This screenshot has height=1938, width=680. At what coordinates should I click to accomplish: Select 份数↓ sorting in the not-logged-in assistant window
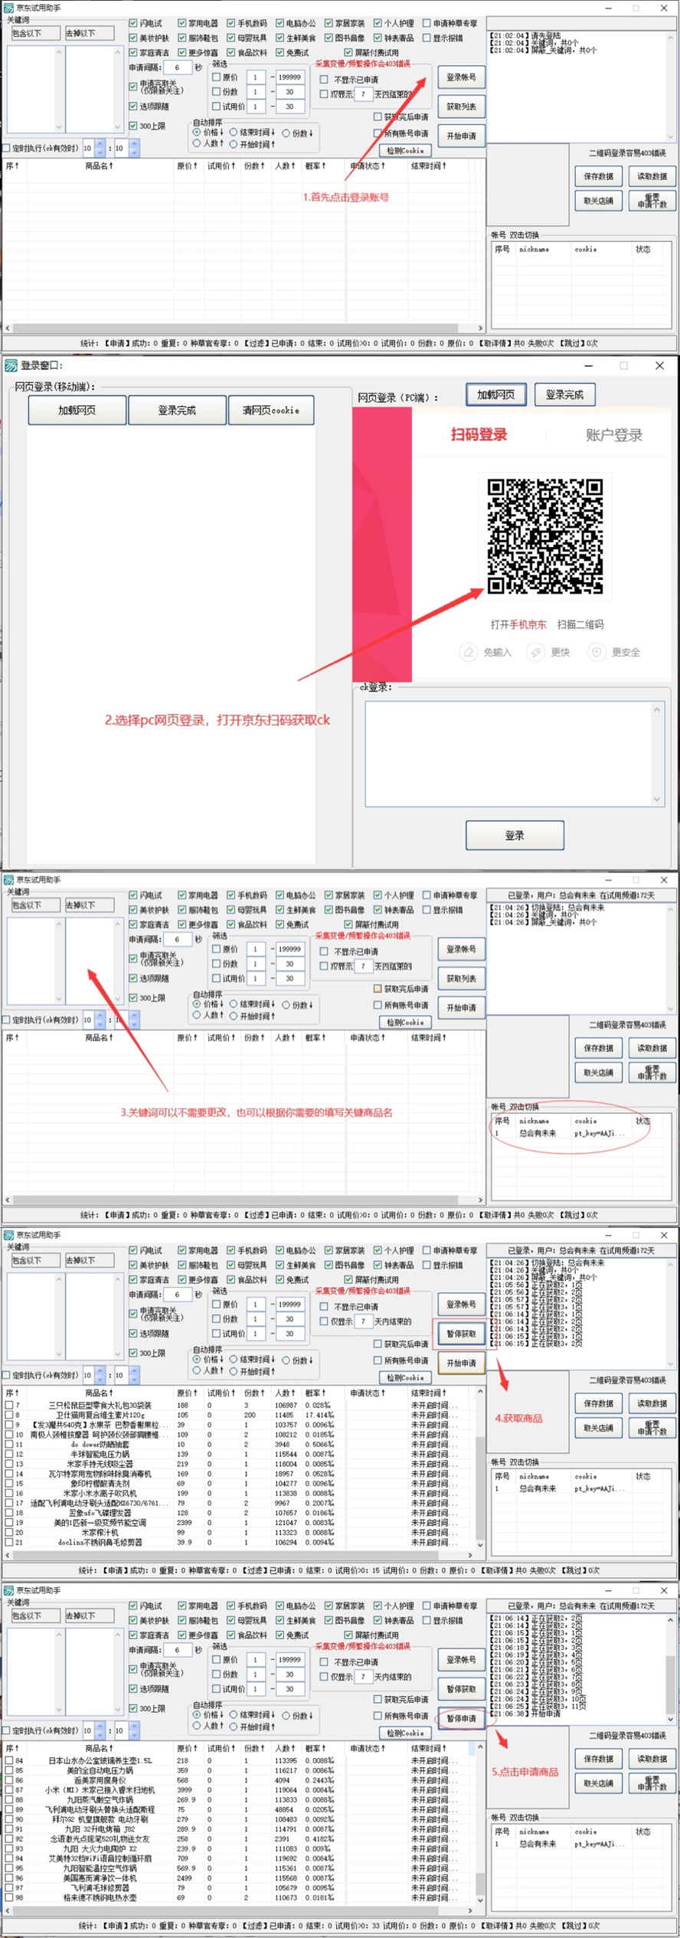pyautogui.click(x=286, y=133)
